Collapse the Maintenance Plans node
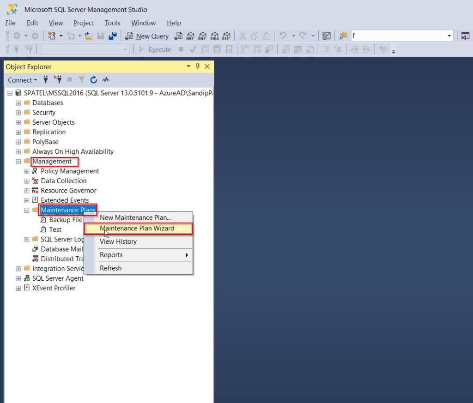 click(27, 211)
